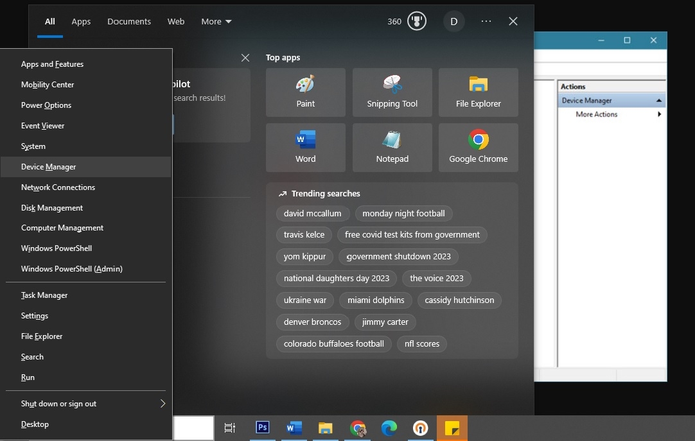Open Microsoft Edge from the taskbar
The height and width of the screenshot is (441, 695).
click(x=389, y=428)
